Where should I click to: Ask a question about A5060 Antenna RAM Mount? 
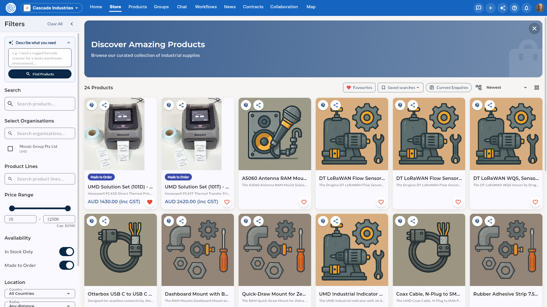click(246, 105)
